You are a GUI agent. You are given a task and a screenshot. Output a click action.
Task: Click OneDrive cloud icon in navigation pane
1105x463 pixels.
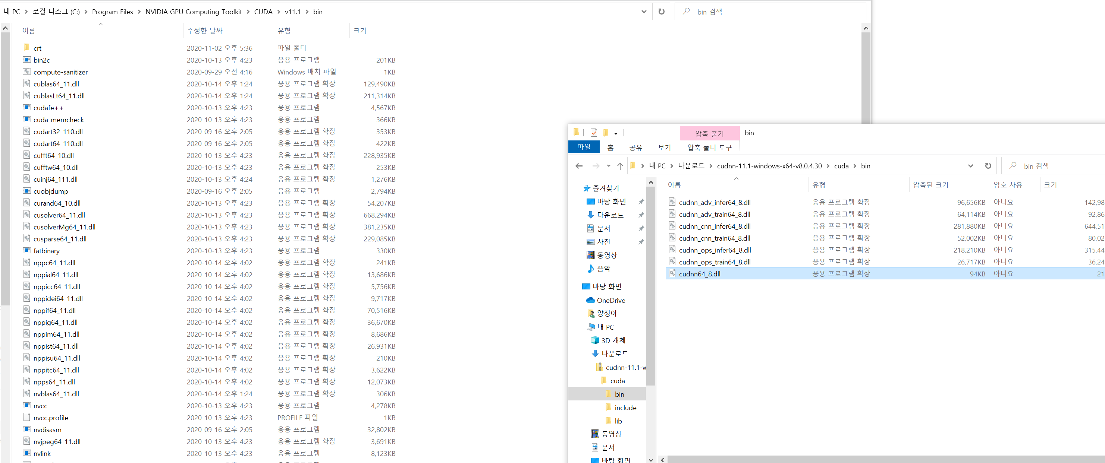(x=591, y=300)
